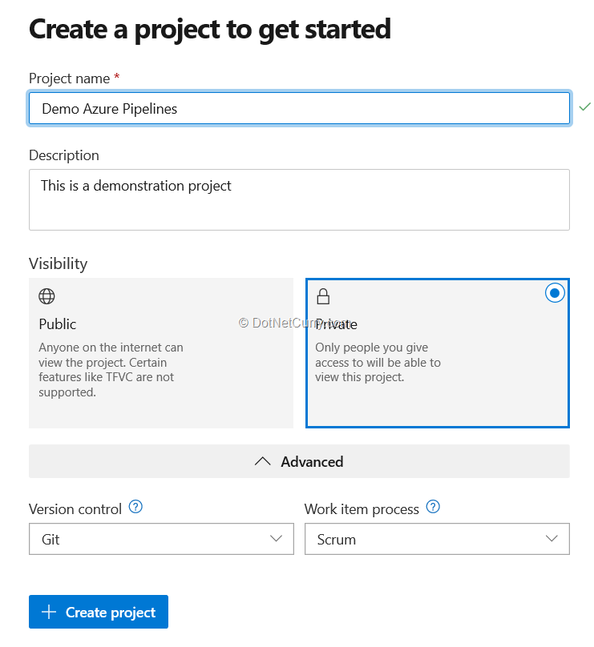Click the lock icon in Private card

point(323,297)
